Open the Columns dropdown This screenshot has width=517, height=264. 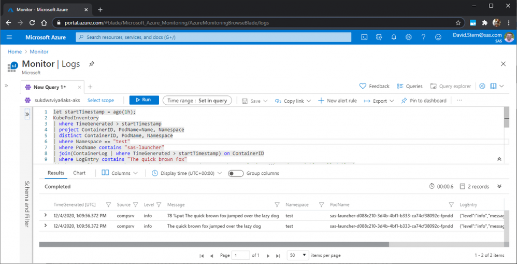[120, 173]
